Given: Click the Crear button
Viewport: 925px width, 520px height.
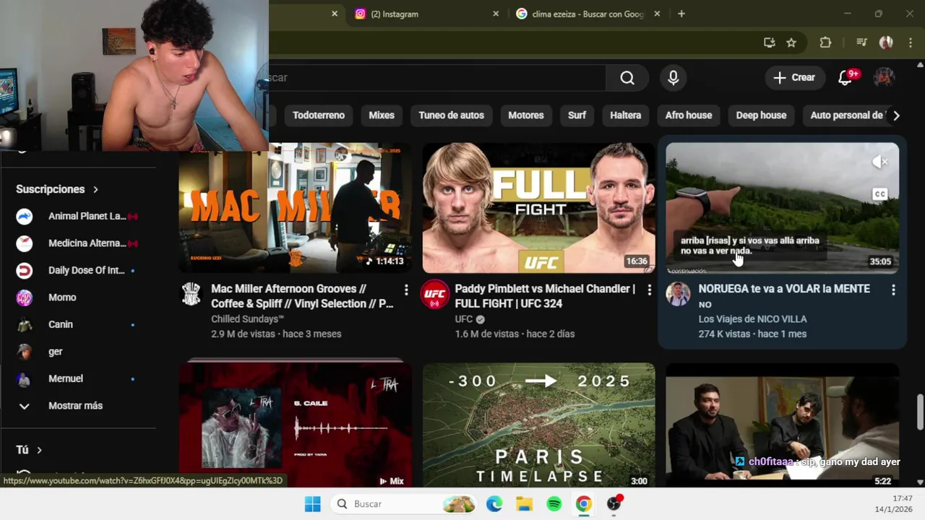Looking at the screenshot, I should tap(794, 78).
